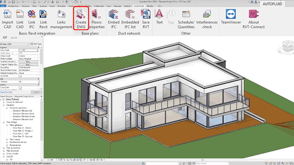Click the Save icon in quick access toolbar
Viewport: 294px width, 165px height.
[x=13, y=2]
